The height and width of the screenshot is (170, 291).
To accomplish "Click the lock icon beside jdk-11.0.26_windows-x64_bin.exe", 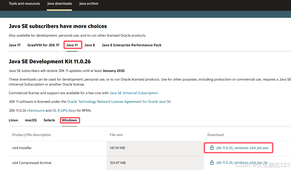I will click(x=212, y=148).
